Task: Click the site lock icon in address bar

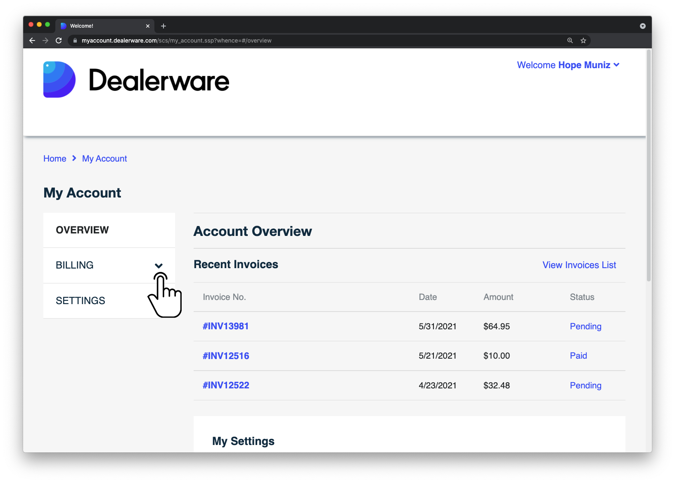Action: coord(75,40)
